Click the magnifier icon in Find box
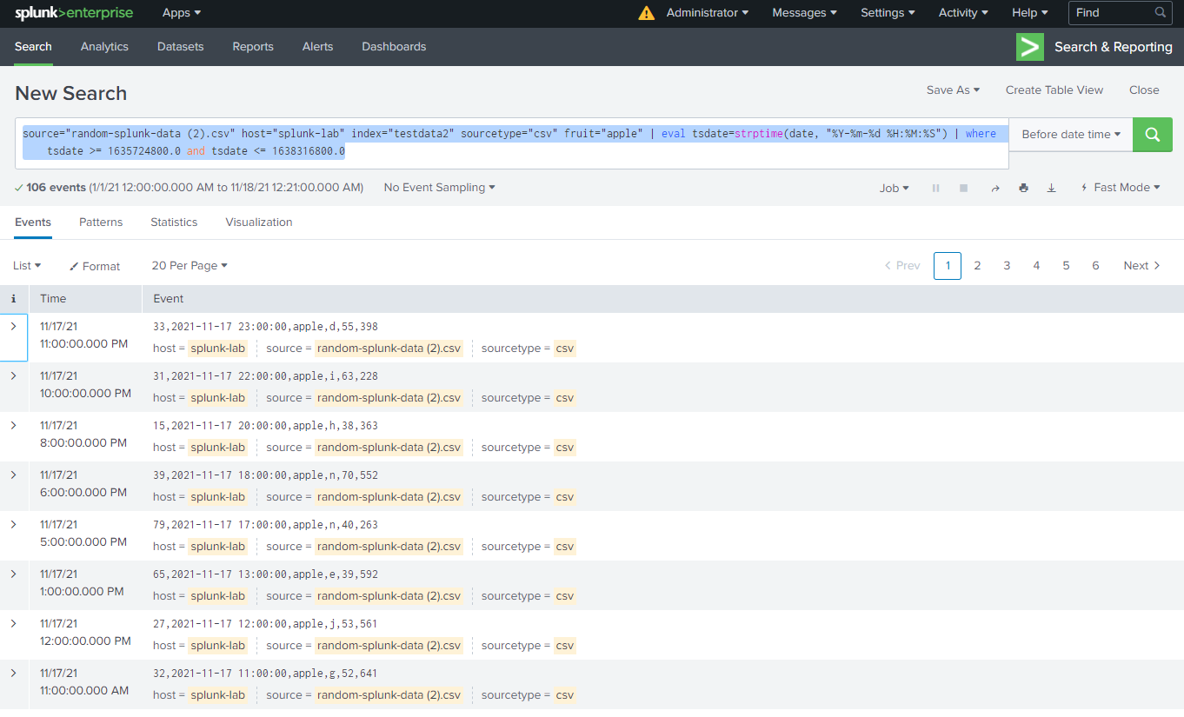This screenshot has height=717, width=1184. click(1161, 13)
